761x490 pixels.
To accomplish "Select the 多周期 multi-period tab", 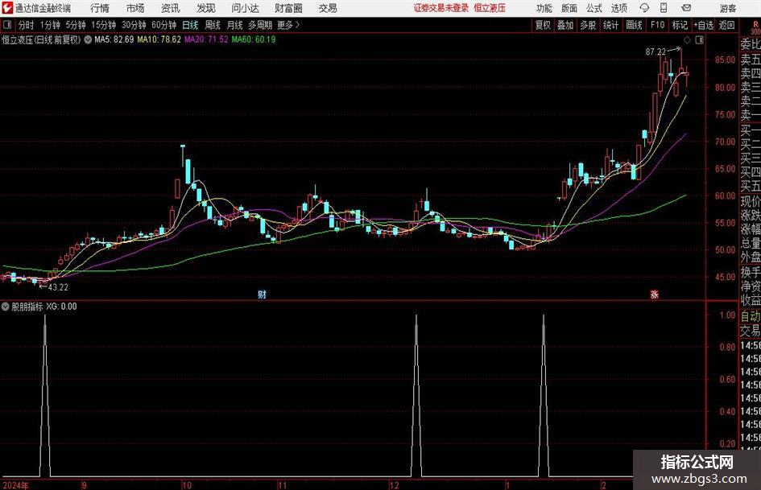I will pos(260,25).
